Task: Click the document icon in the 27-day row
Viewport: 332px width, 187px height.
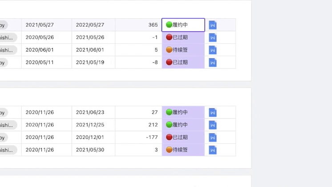Action: 213,112
